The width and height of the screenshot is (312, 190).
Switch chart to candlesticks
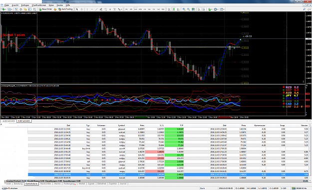pyautogui.click(x=174, y=9)
